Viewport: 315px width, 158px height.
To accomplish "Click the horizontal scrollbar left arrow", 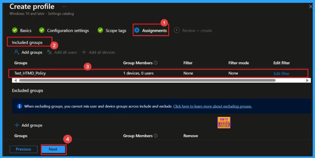I will click(x=15, y=80).
